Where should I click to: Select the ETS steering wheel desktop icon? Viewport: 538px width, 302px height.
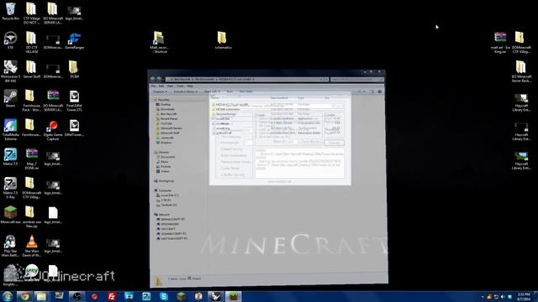10,40
